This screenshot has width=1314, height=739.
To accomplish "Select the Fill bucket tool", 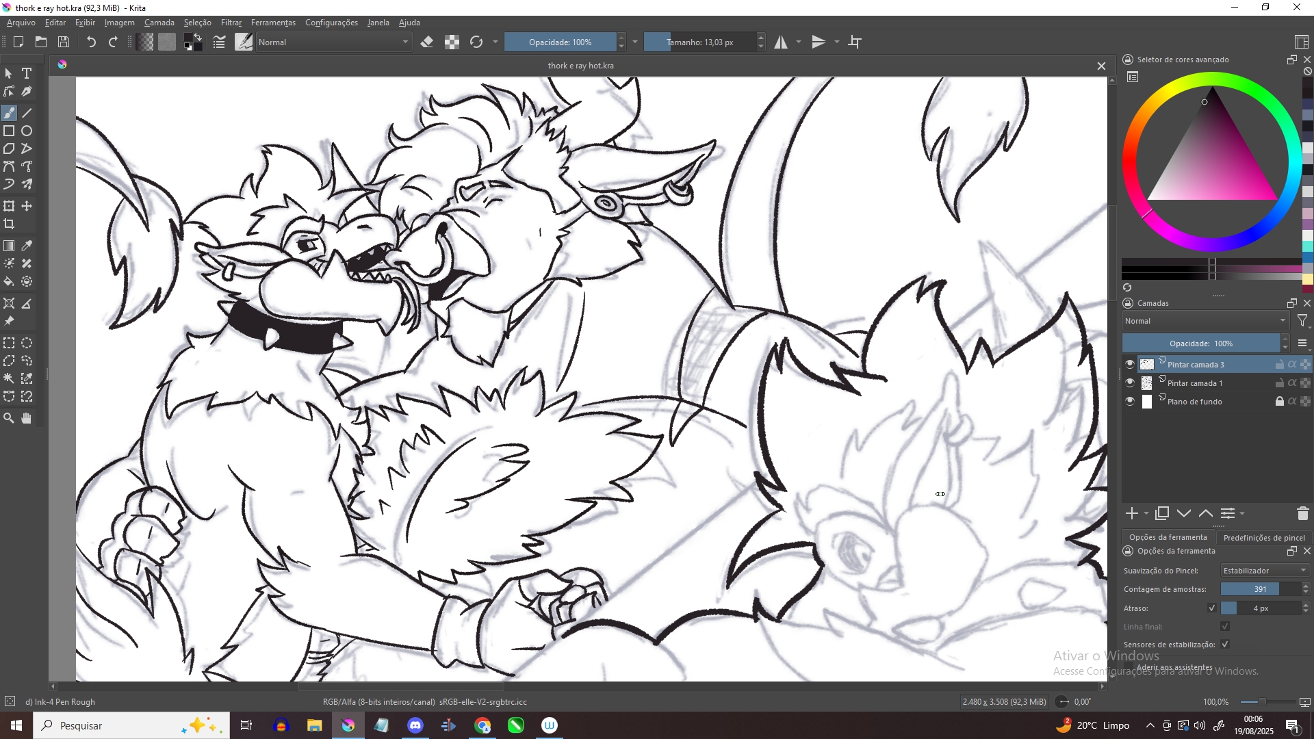I will [x=9, y=282].
